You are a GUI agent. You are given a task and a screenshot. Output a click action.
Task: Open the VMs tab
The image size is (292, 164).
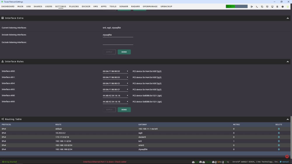point(95,6)
